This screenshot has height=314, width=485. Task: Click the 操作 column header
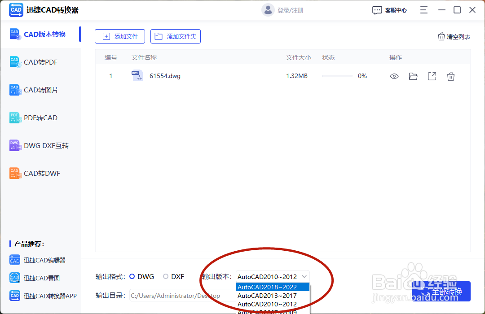396,57
